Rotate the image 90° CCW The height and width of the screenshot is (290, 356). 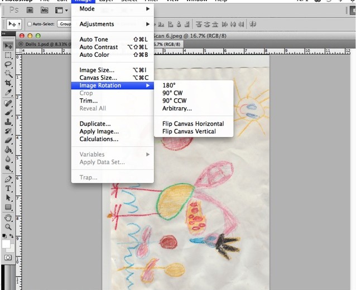[194, 101]
